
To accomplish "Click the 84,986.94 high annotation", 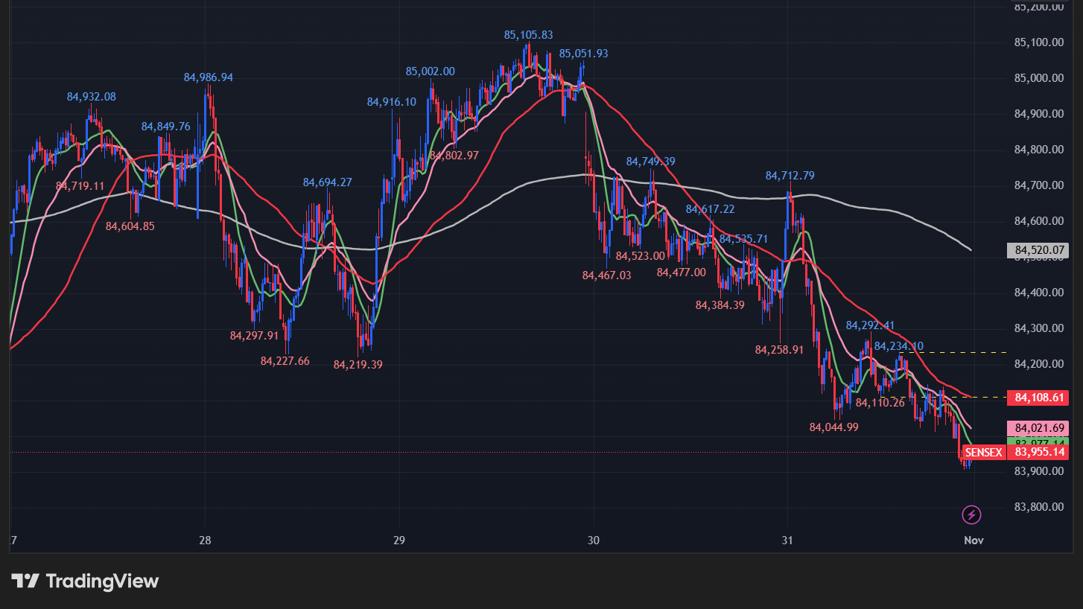I will tap(209, 77).
